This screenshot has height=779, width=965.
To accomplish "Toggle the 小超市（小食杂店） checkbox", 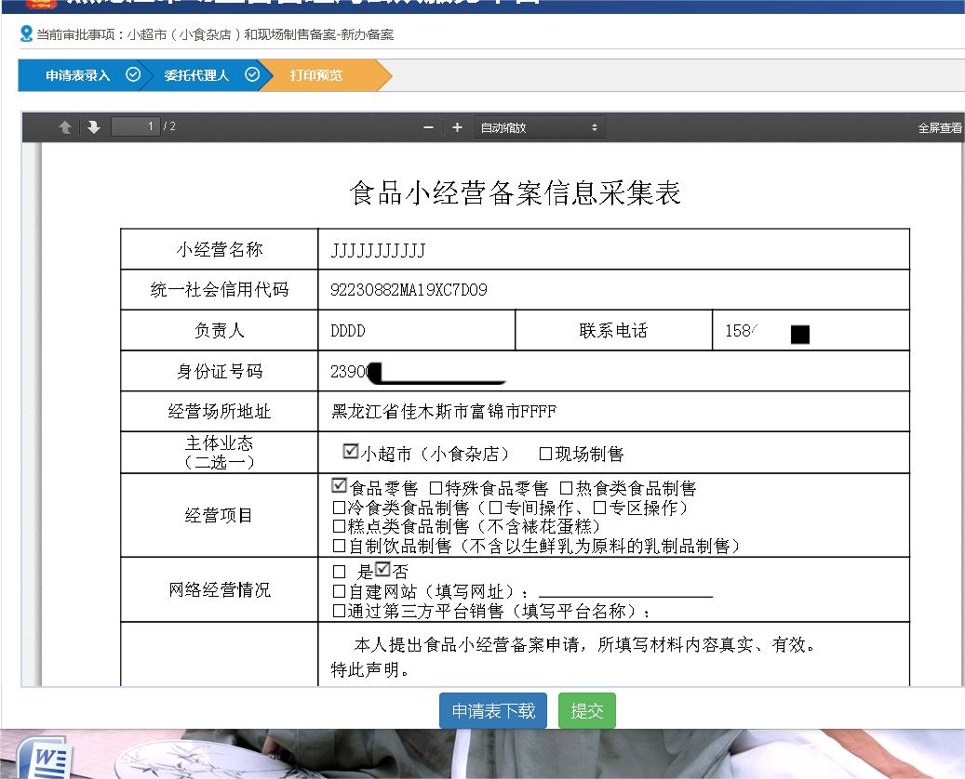I will [x=351, y=451].
